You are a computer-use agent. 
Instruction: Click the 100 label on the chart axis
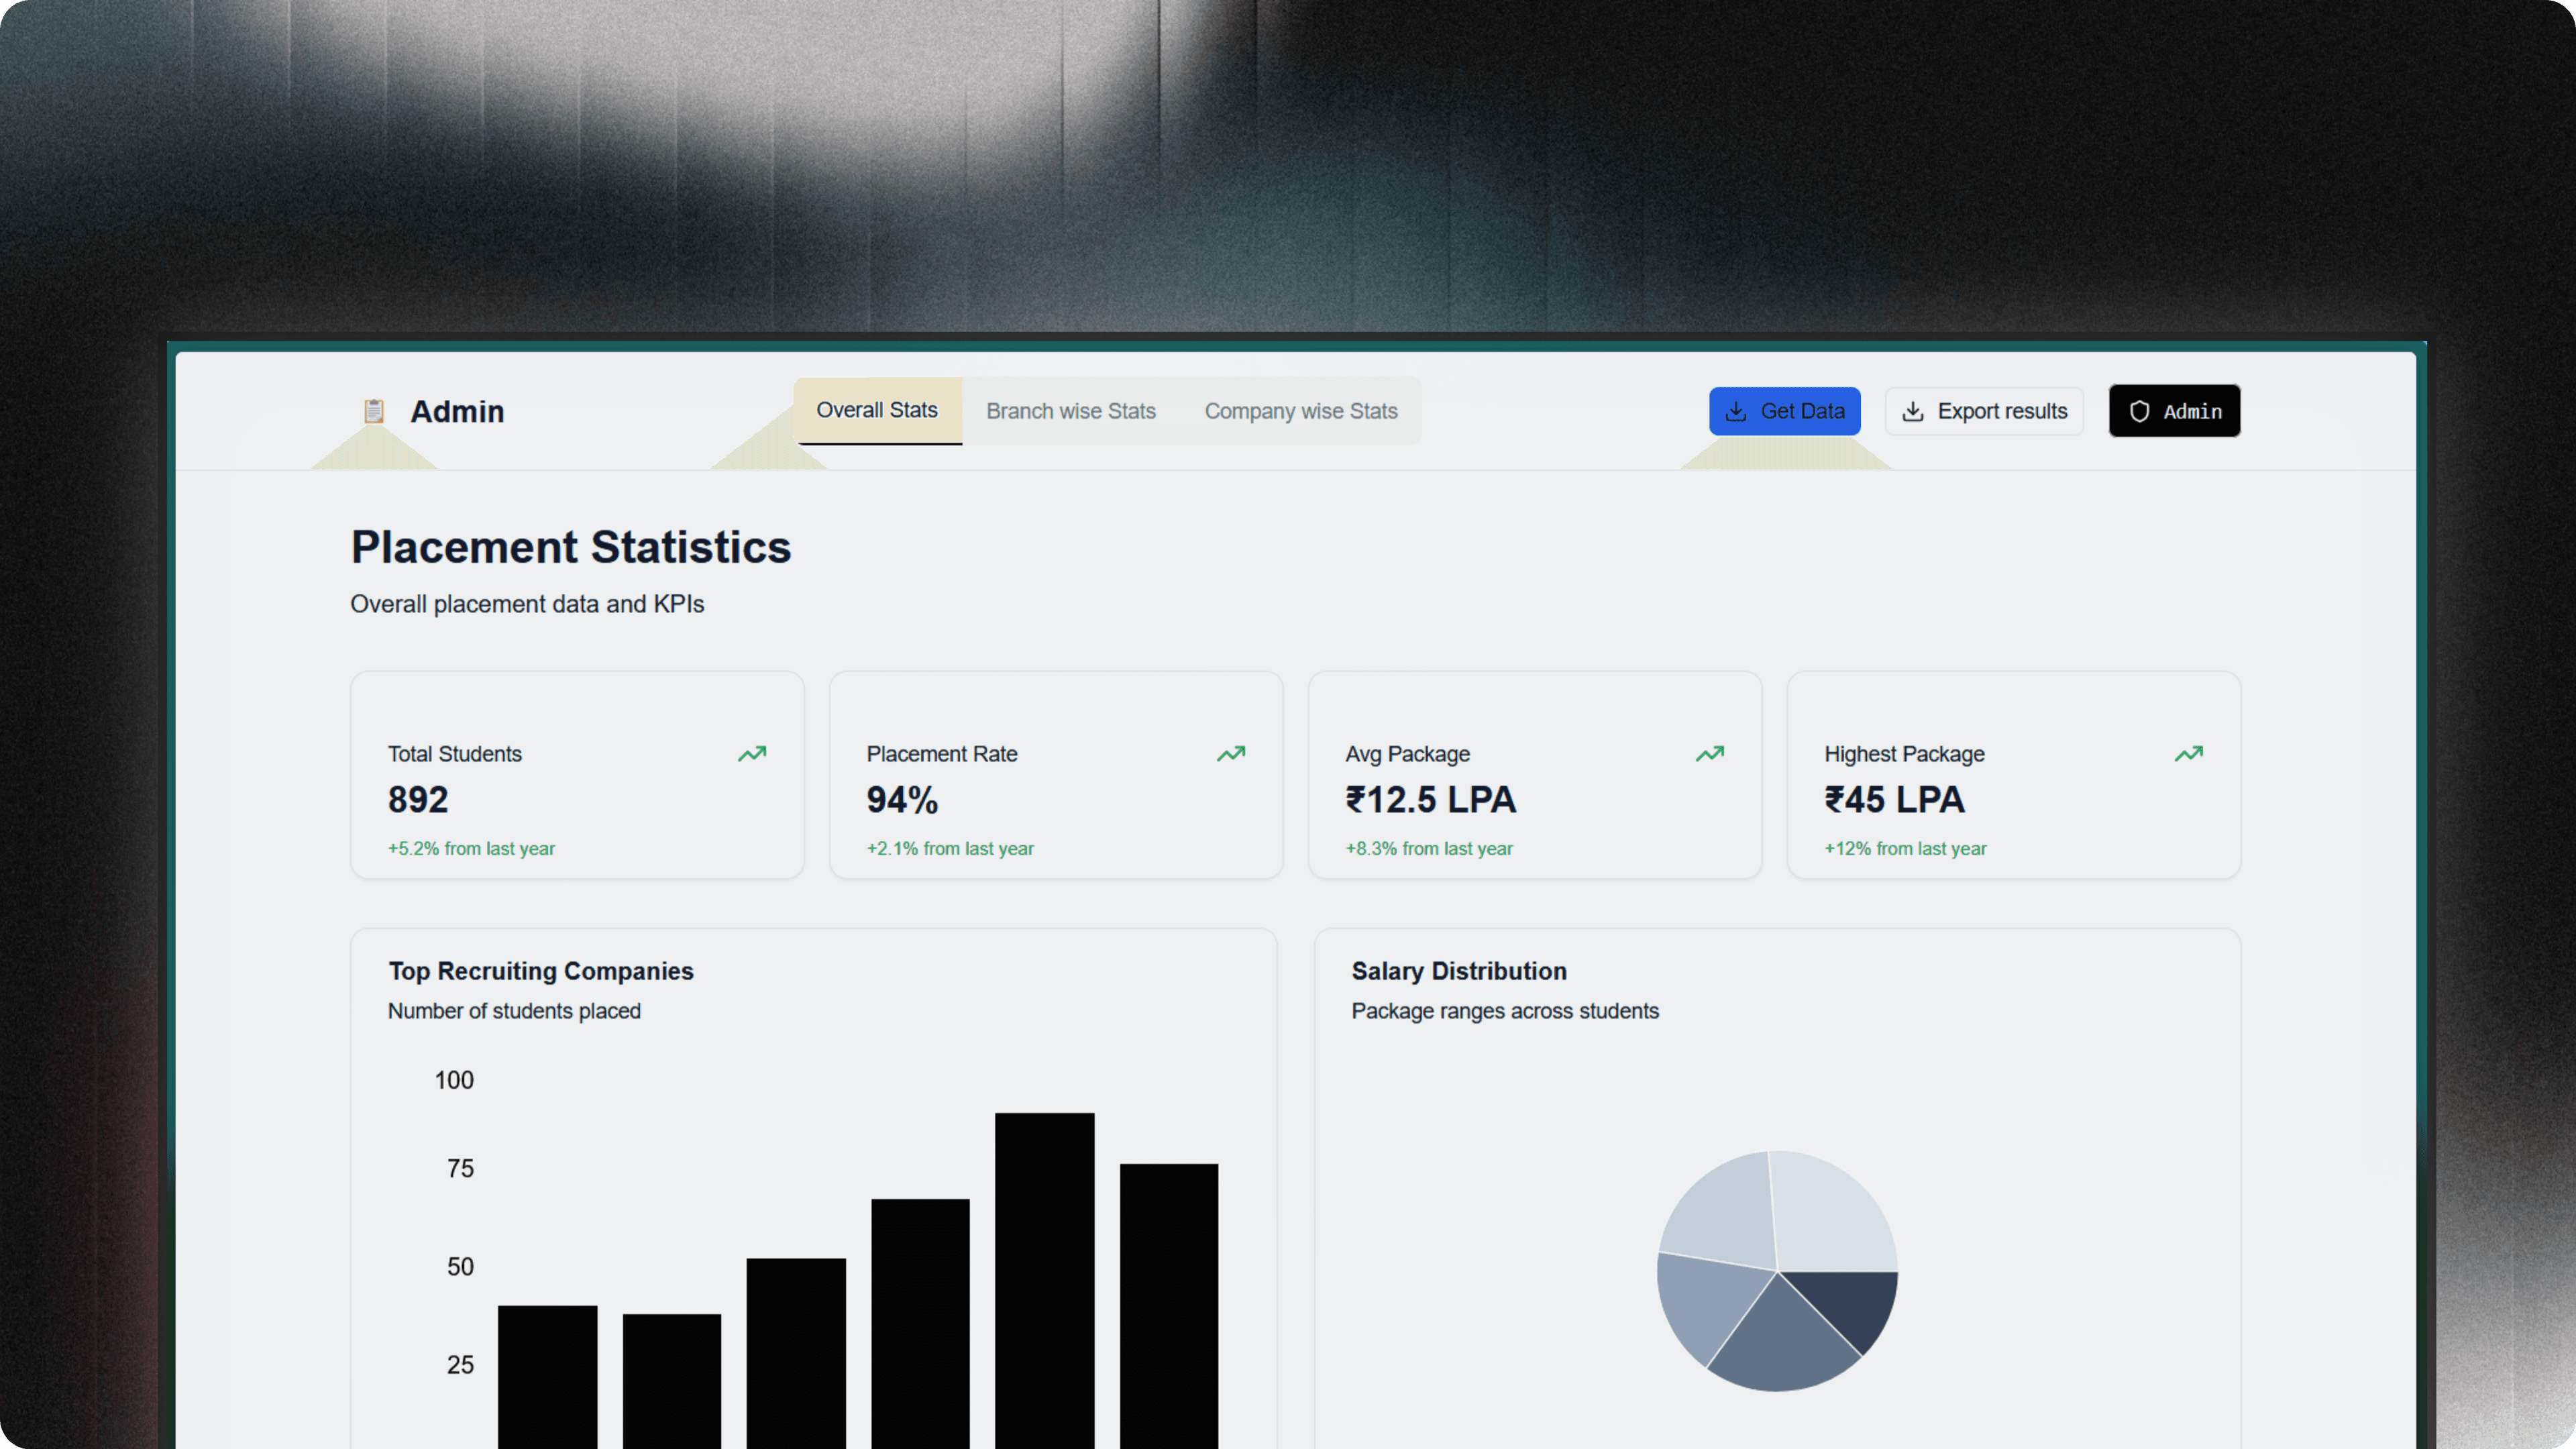pos(454,1080)
